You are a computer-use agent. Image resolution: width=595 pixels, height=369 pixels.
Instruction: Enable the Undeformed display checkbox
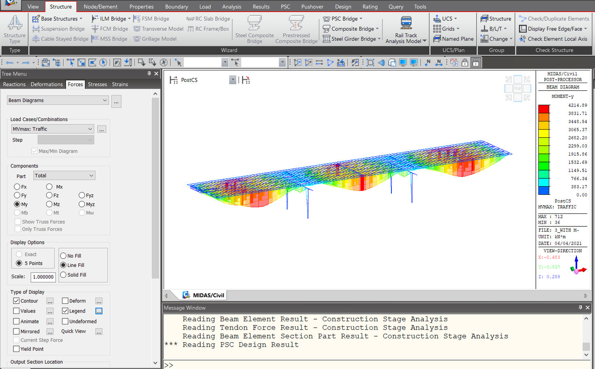65,321
